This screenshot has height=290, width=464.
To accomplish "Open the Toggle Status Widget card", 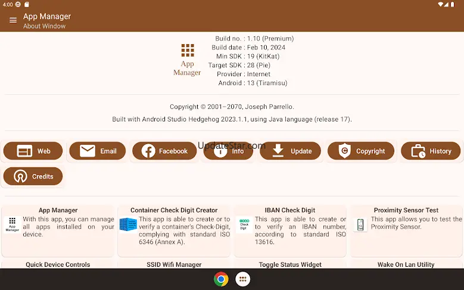I will click(x=290, y=264).
